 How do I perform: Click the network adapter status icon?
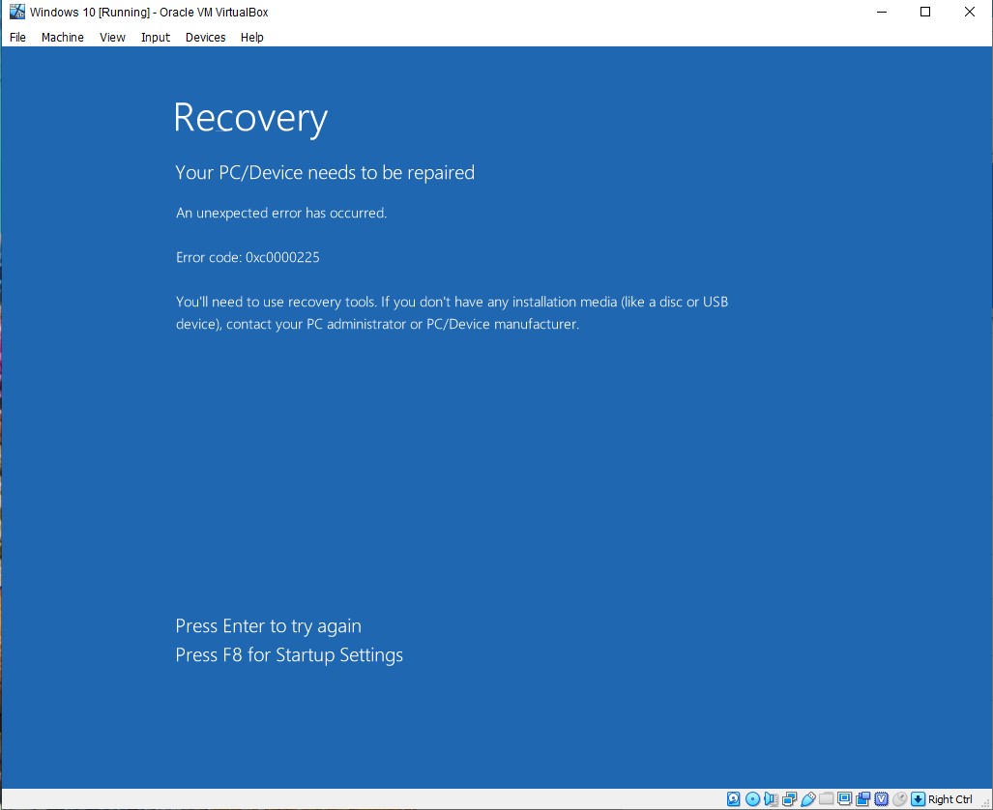click(x=789, y=799)
